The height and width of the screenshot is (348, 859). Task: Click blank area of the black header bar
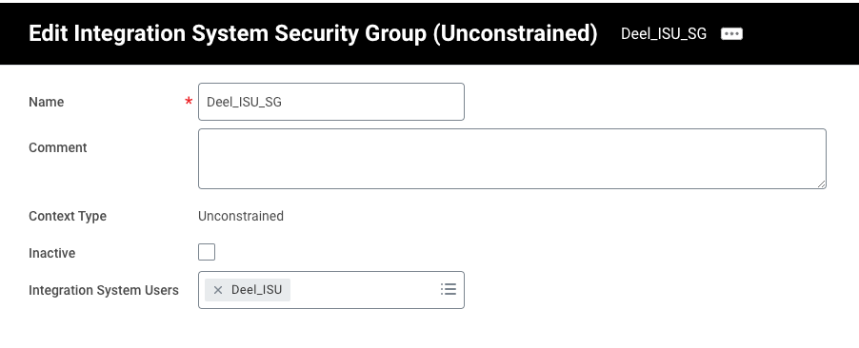click(x=800, y=34)
